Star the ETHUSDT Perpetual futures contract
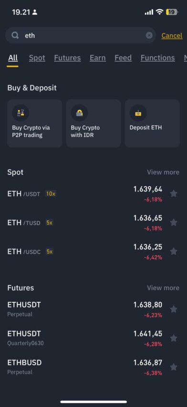Image resolution: width=187 pixels, height=407 pixels. point(174,309)
